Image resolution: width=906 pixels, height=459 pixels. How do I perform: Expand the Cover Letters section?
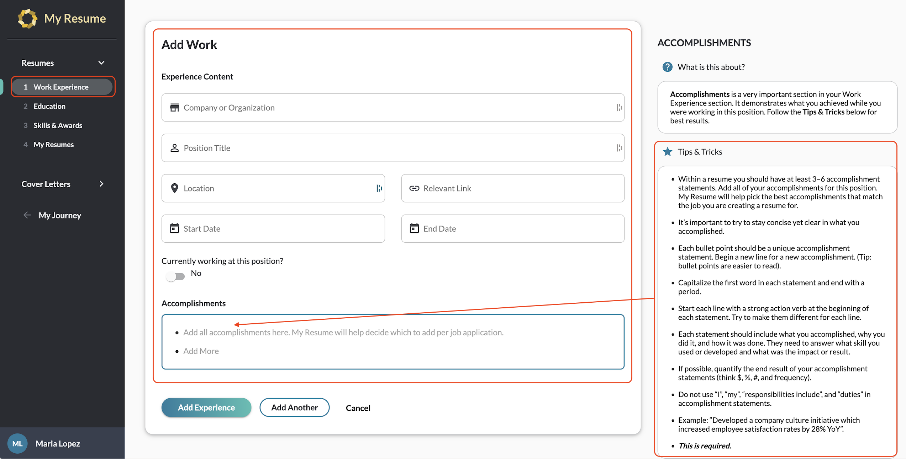(101, 184)
